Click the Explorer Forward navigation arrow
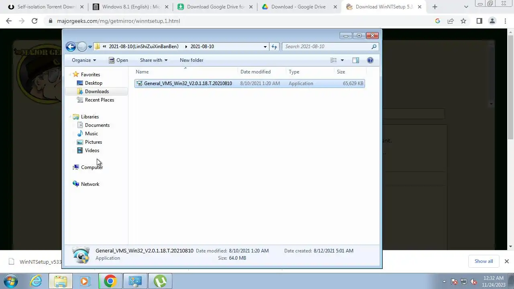Image resolution: width=514 pixels, height=289 pixels. coord(82,47)
